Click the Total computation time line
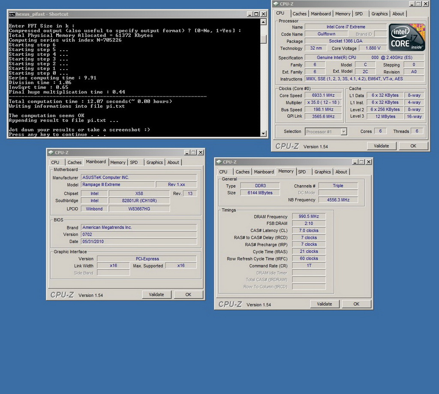Viewport: 439px width, 394px height. point(90,101)
